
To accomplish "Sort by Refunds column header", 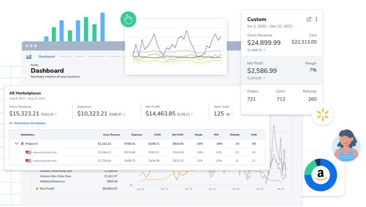I will 234,135.
